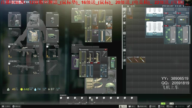
Task: Select quick-use slot 1 with FN 5-7
Action: tap(70, 100)
